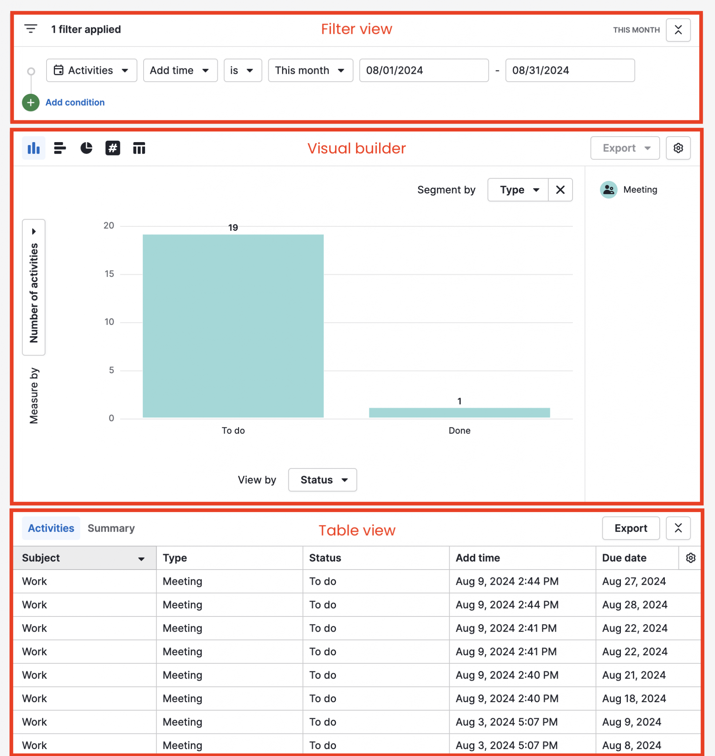Click the Add condition link
Viewport: 715px width, 756px height.
(75, 102)
